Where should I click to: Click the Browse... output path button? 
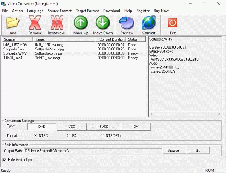[x=174, y=150]
